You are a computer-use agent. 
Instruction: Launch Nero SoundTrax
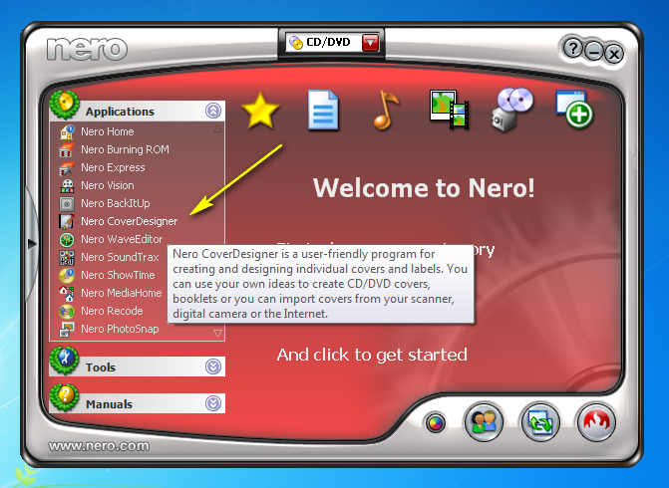point(120,257)
